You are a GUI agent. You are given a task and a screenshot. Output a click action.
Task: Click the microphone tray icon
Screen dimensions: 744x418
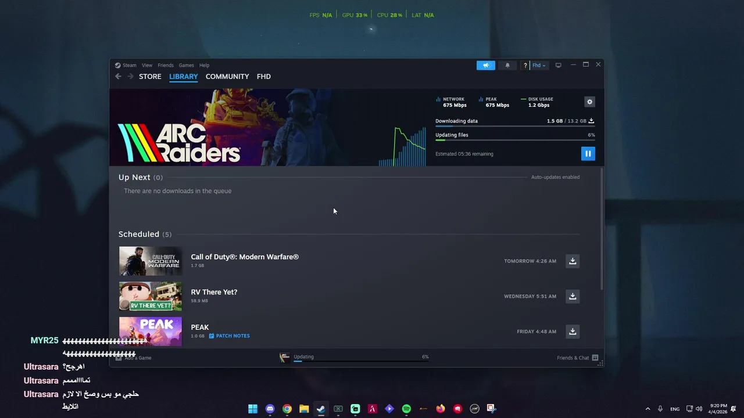(x=660, y=409)
